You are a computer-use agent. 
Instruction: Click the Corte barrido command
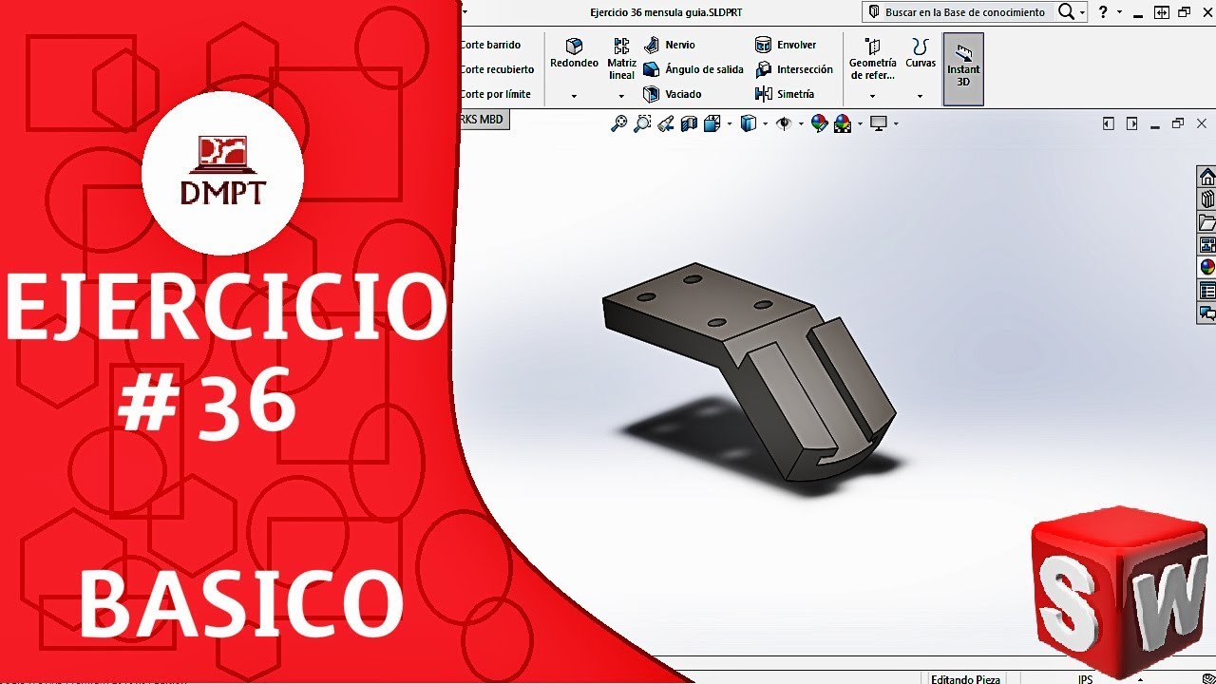(490, 45)
